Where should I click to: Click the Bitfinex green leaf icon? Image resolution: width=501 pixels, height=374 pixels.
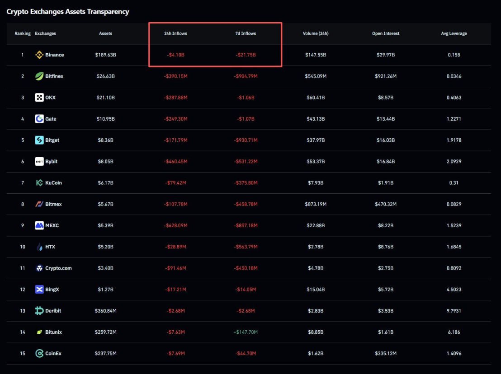[x=39, y=76]
